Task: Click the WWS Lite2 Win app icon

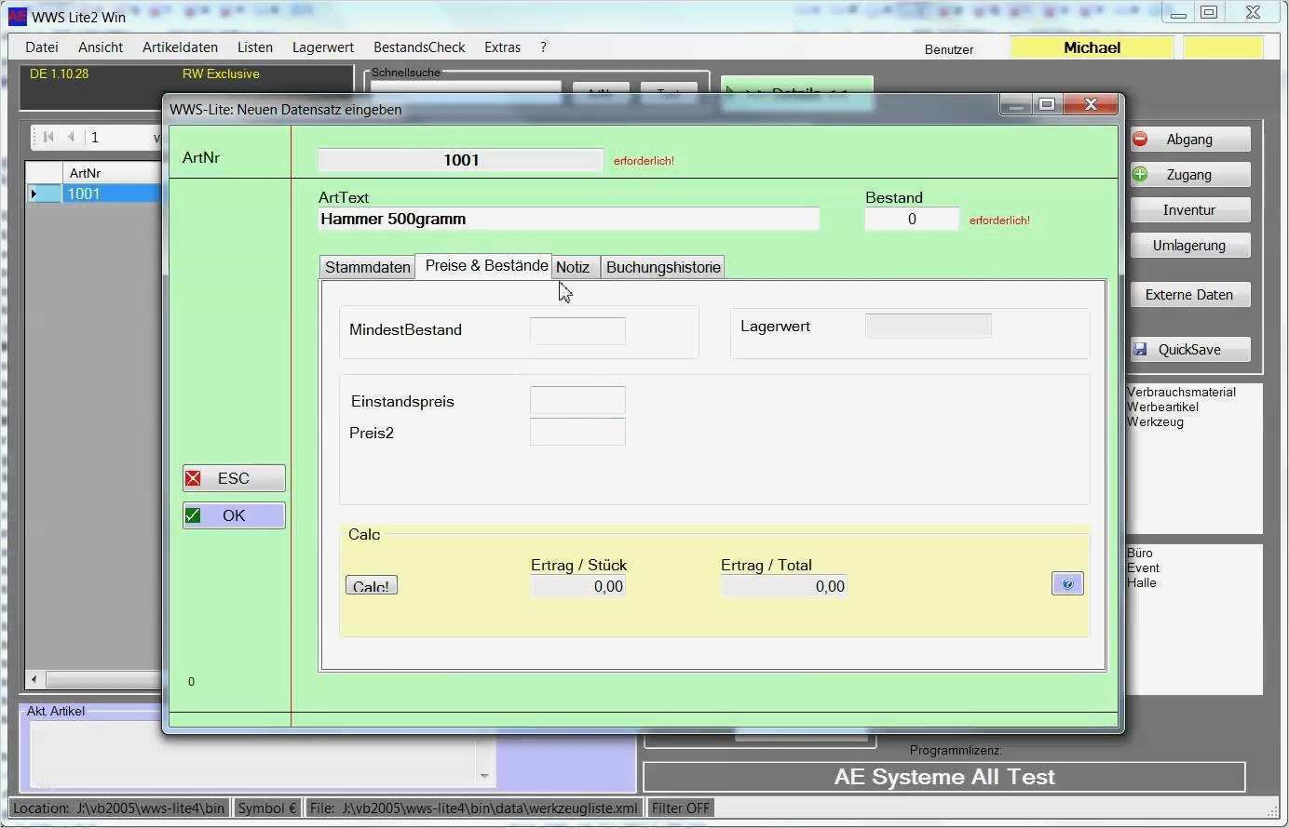Action: click(17, 17)
